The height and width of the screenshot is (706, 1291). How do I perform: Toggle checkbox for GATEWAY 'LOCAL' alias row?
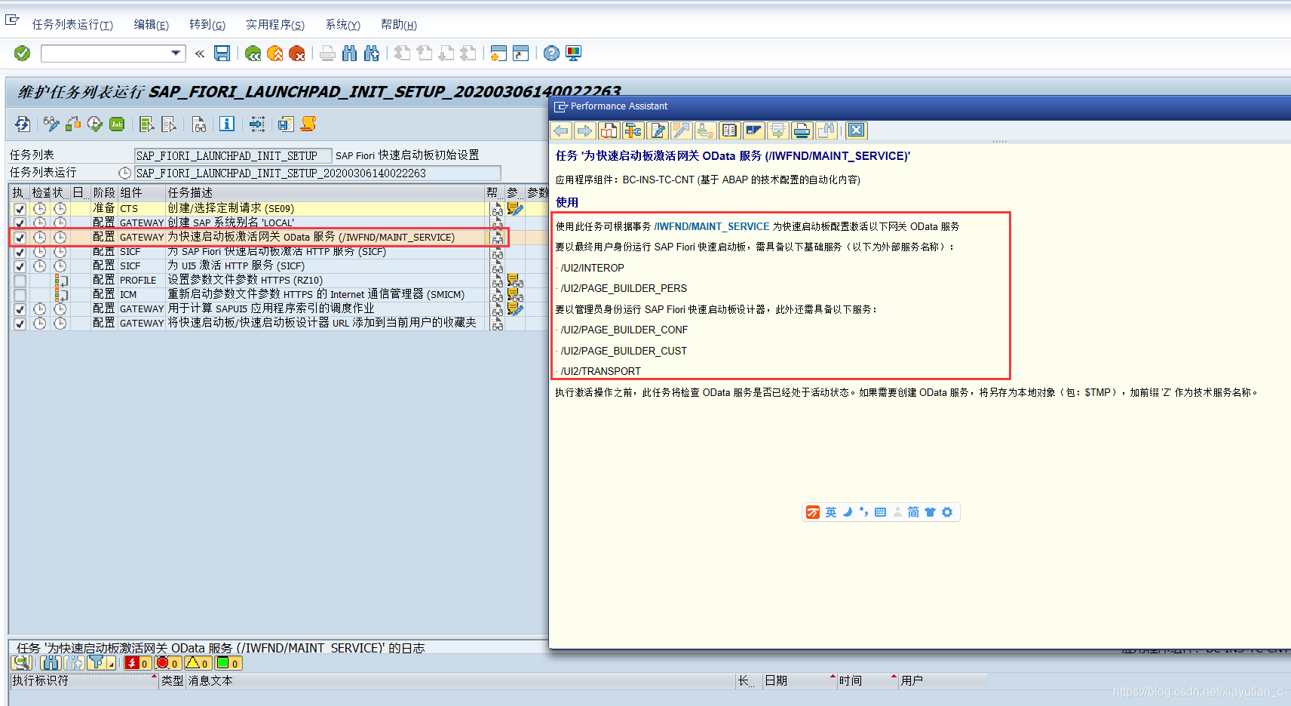[x=20, y=223]
